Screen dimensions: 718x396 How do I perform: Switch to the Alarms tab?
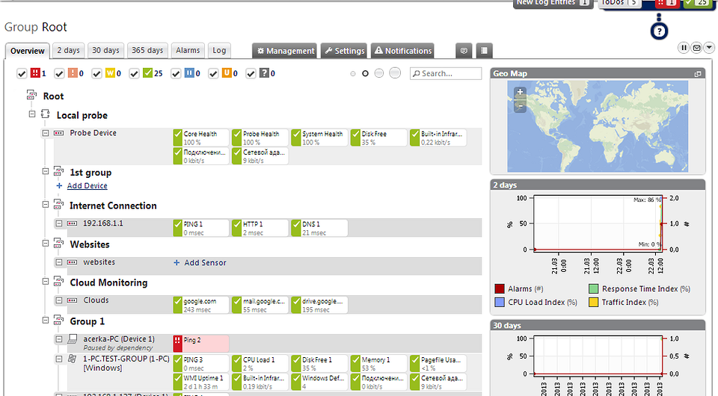(188, 51)
